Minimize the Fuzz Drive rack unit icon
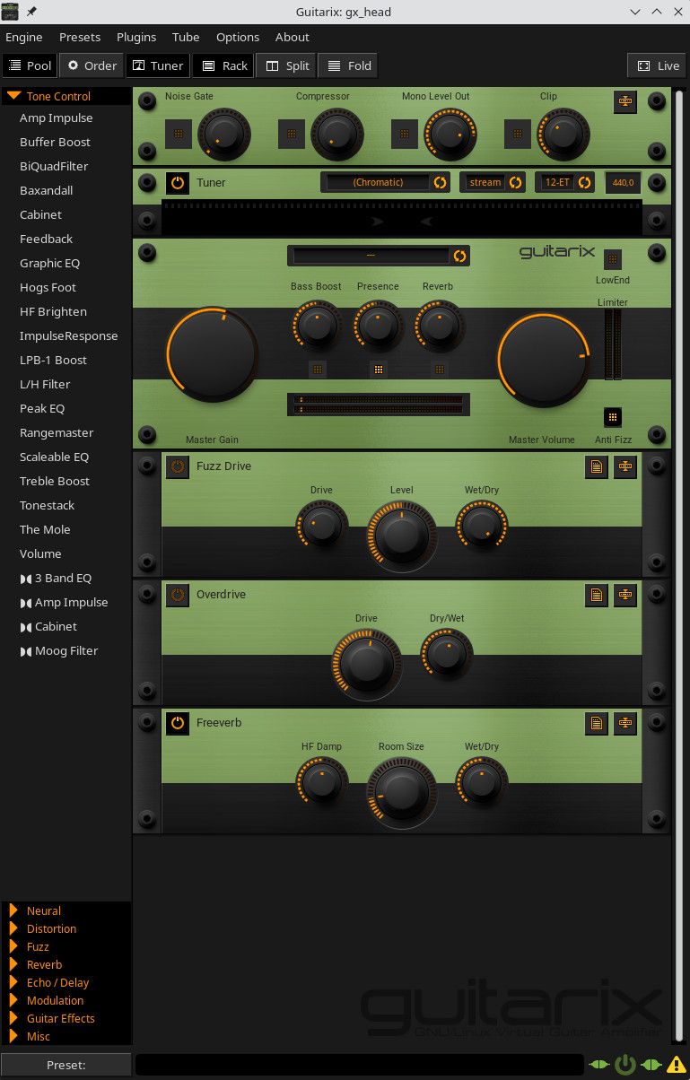 coord(625,466)
